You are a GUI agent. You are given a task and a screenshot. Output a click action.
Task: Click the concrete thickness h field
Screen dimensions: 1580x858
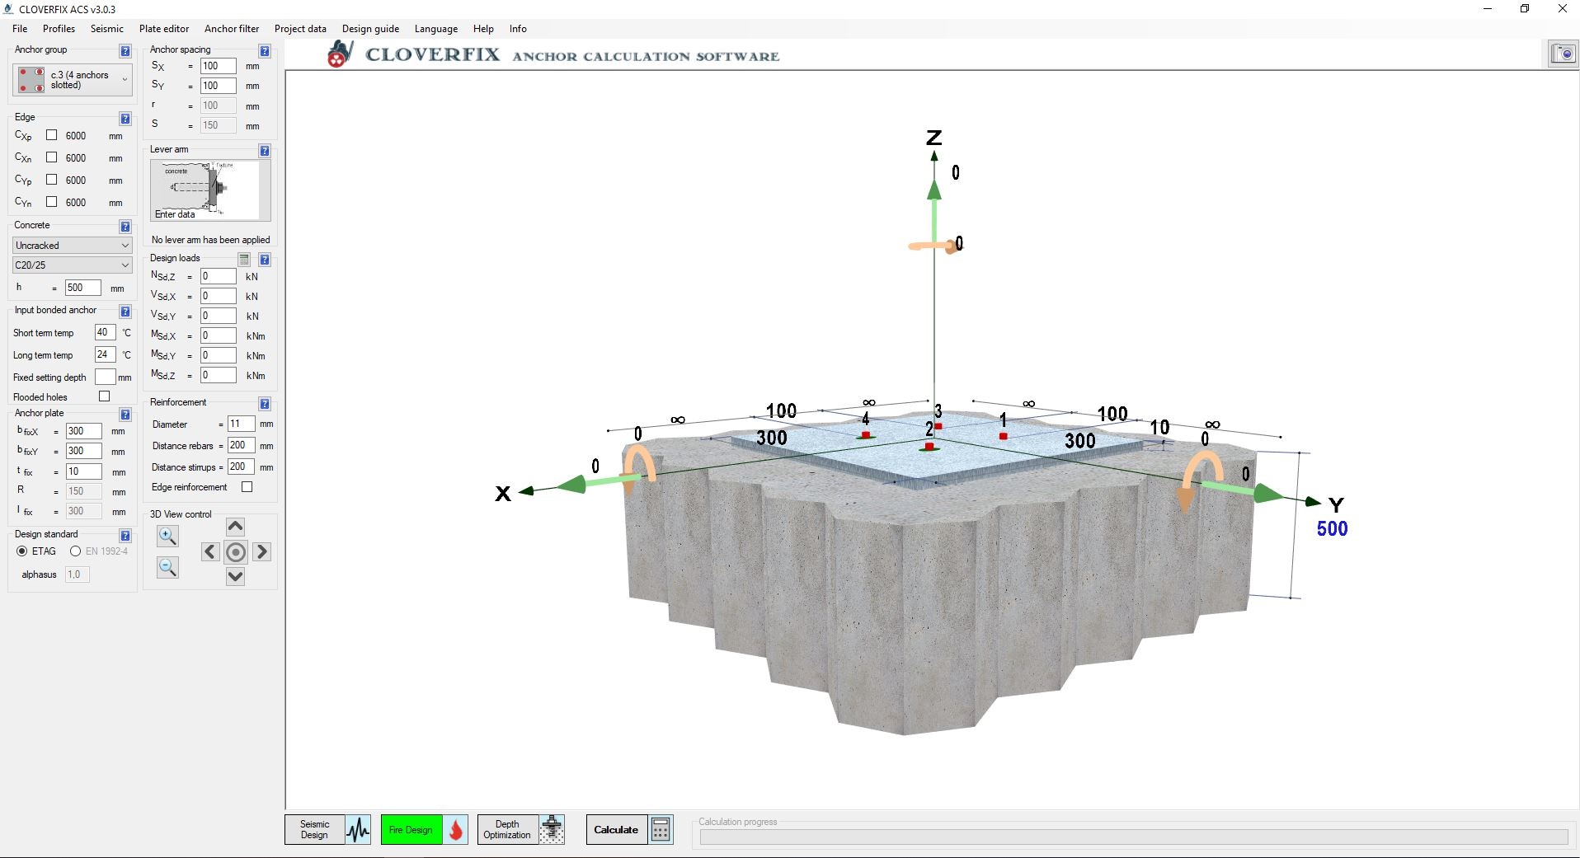click(x=82, y=288)
